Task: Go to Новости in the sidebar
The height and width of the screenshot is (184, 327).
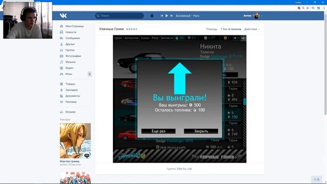Action: coord(71,32)
